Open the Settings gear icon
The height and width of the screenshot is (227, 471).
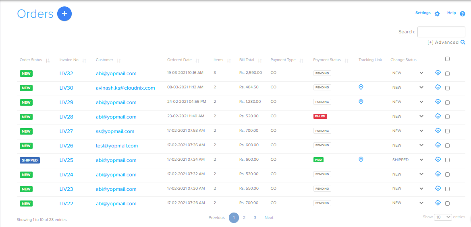(x=437, y=14)
